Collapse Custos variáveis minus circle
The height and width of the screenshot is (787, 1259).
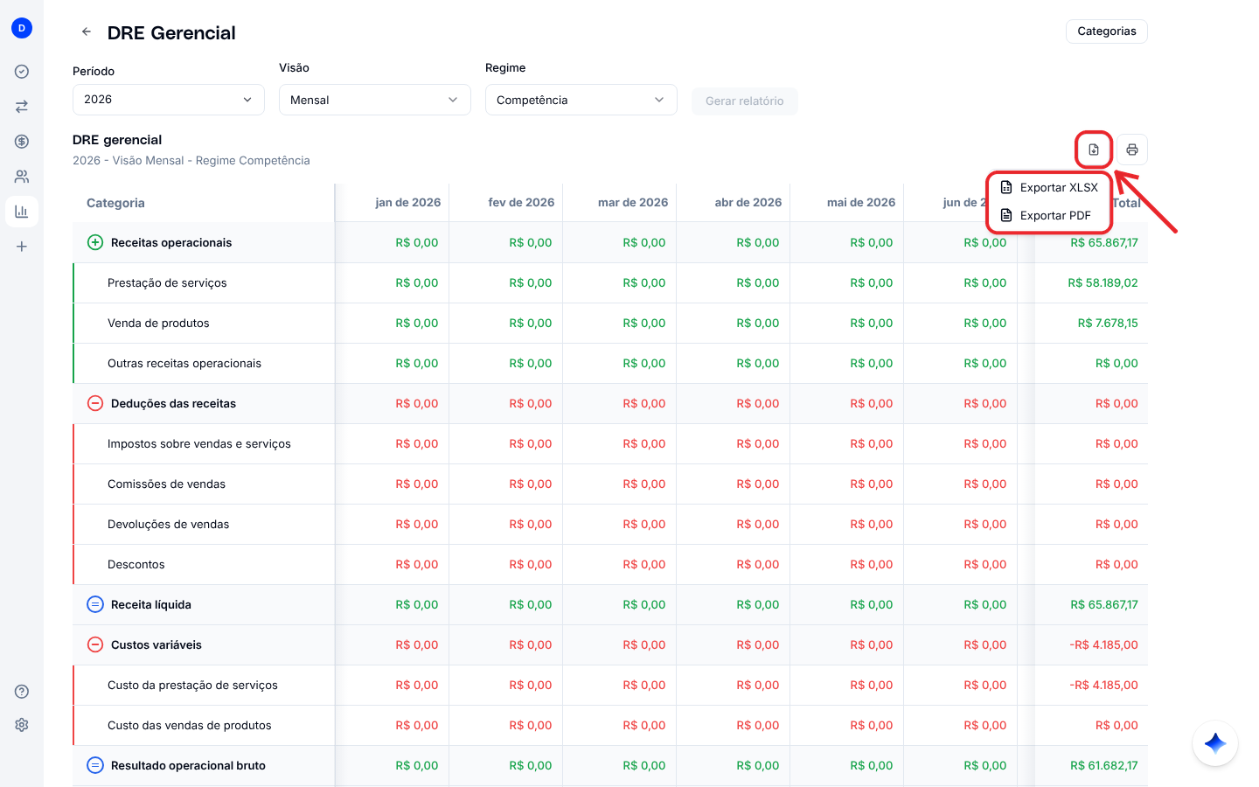[x=95, y=644]
